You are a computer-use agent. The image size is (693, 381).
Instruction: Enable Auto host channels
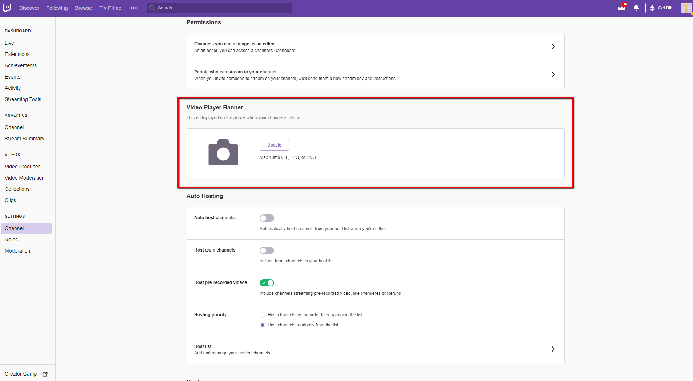(x=267, y=218)
